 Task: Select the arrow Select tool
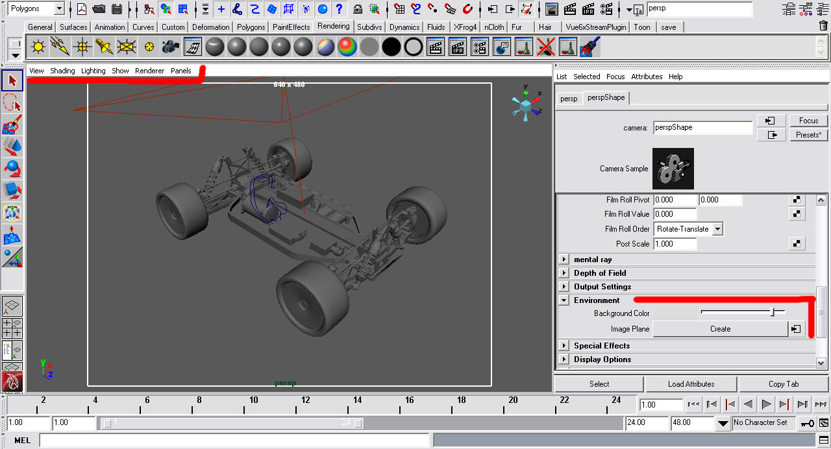(12, 80)
